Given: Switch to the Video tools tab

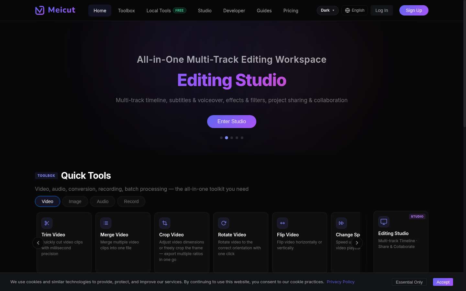Looking at the screenshot, I should tap(48, 201).
